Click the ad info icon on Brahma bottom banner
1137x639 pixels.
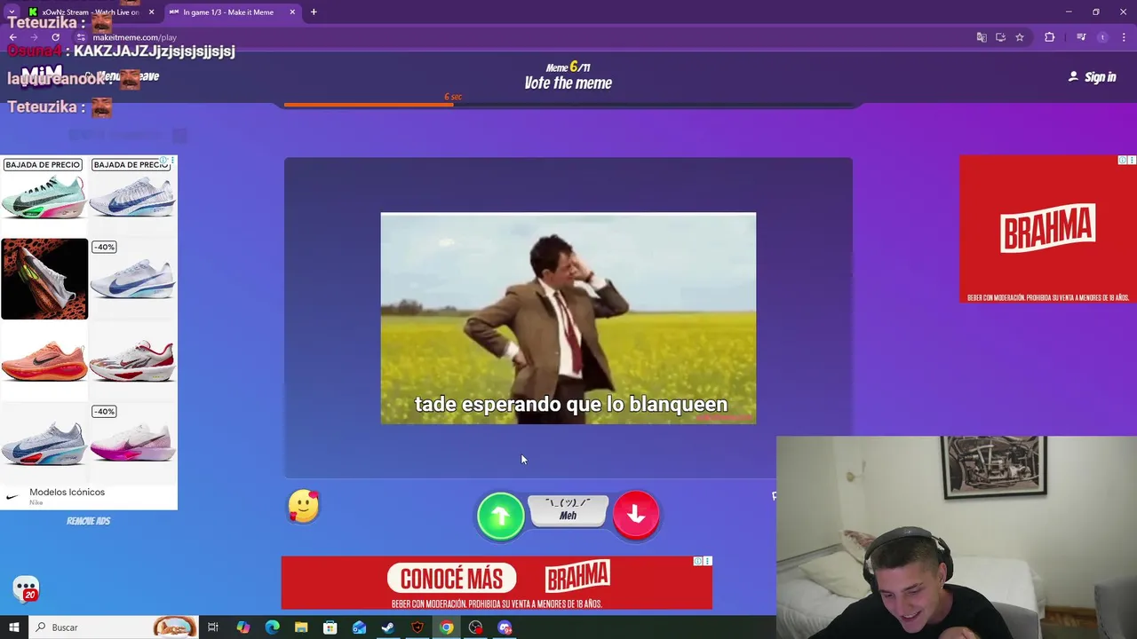pos(698,561)
